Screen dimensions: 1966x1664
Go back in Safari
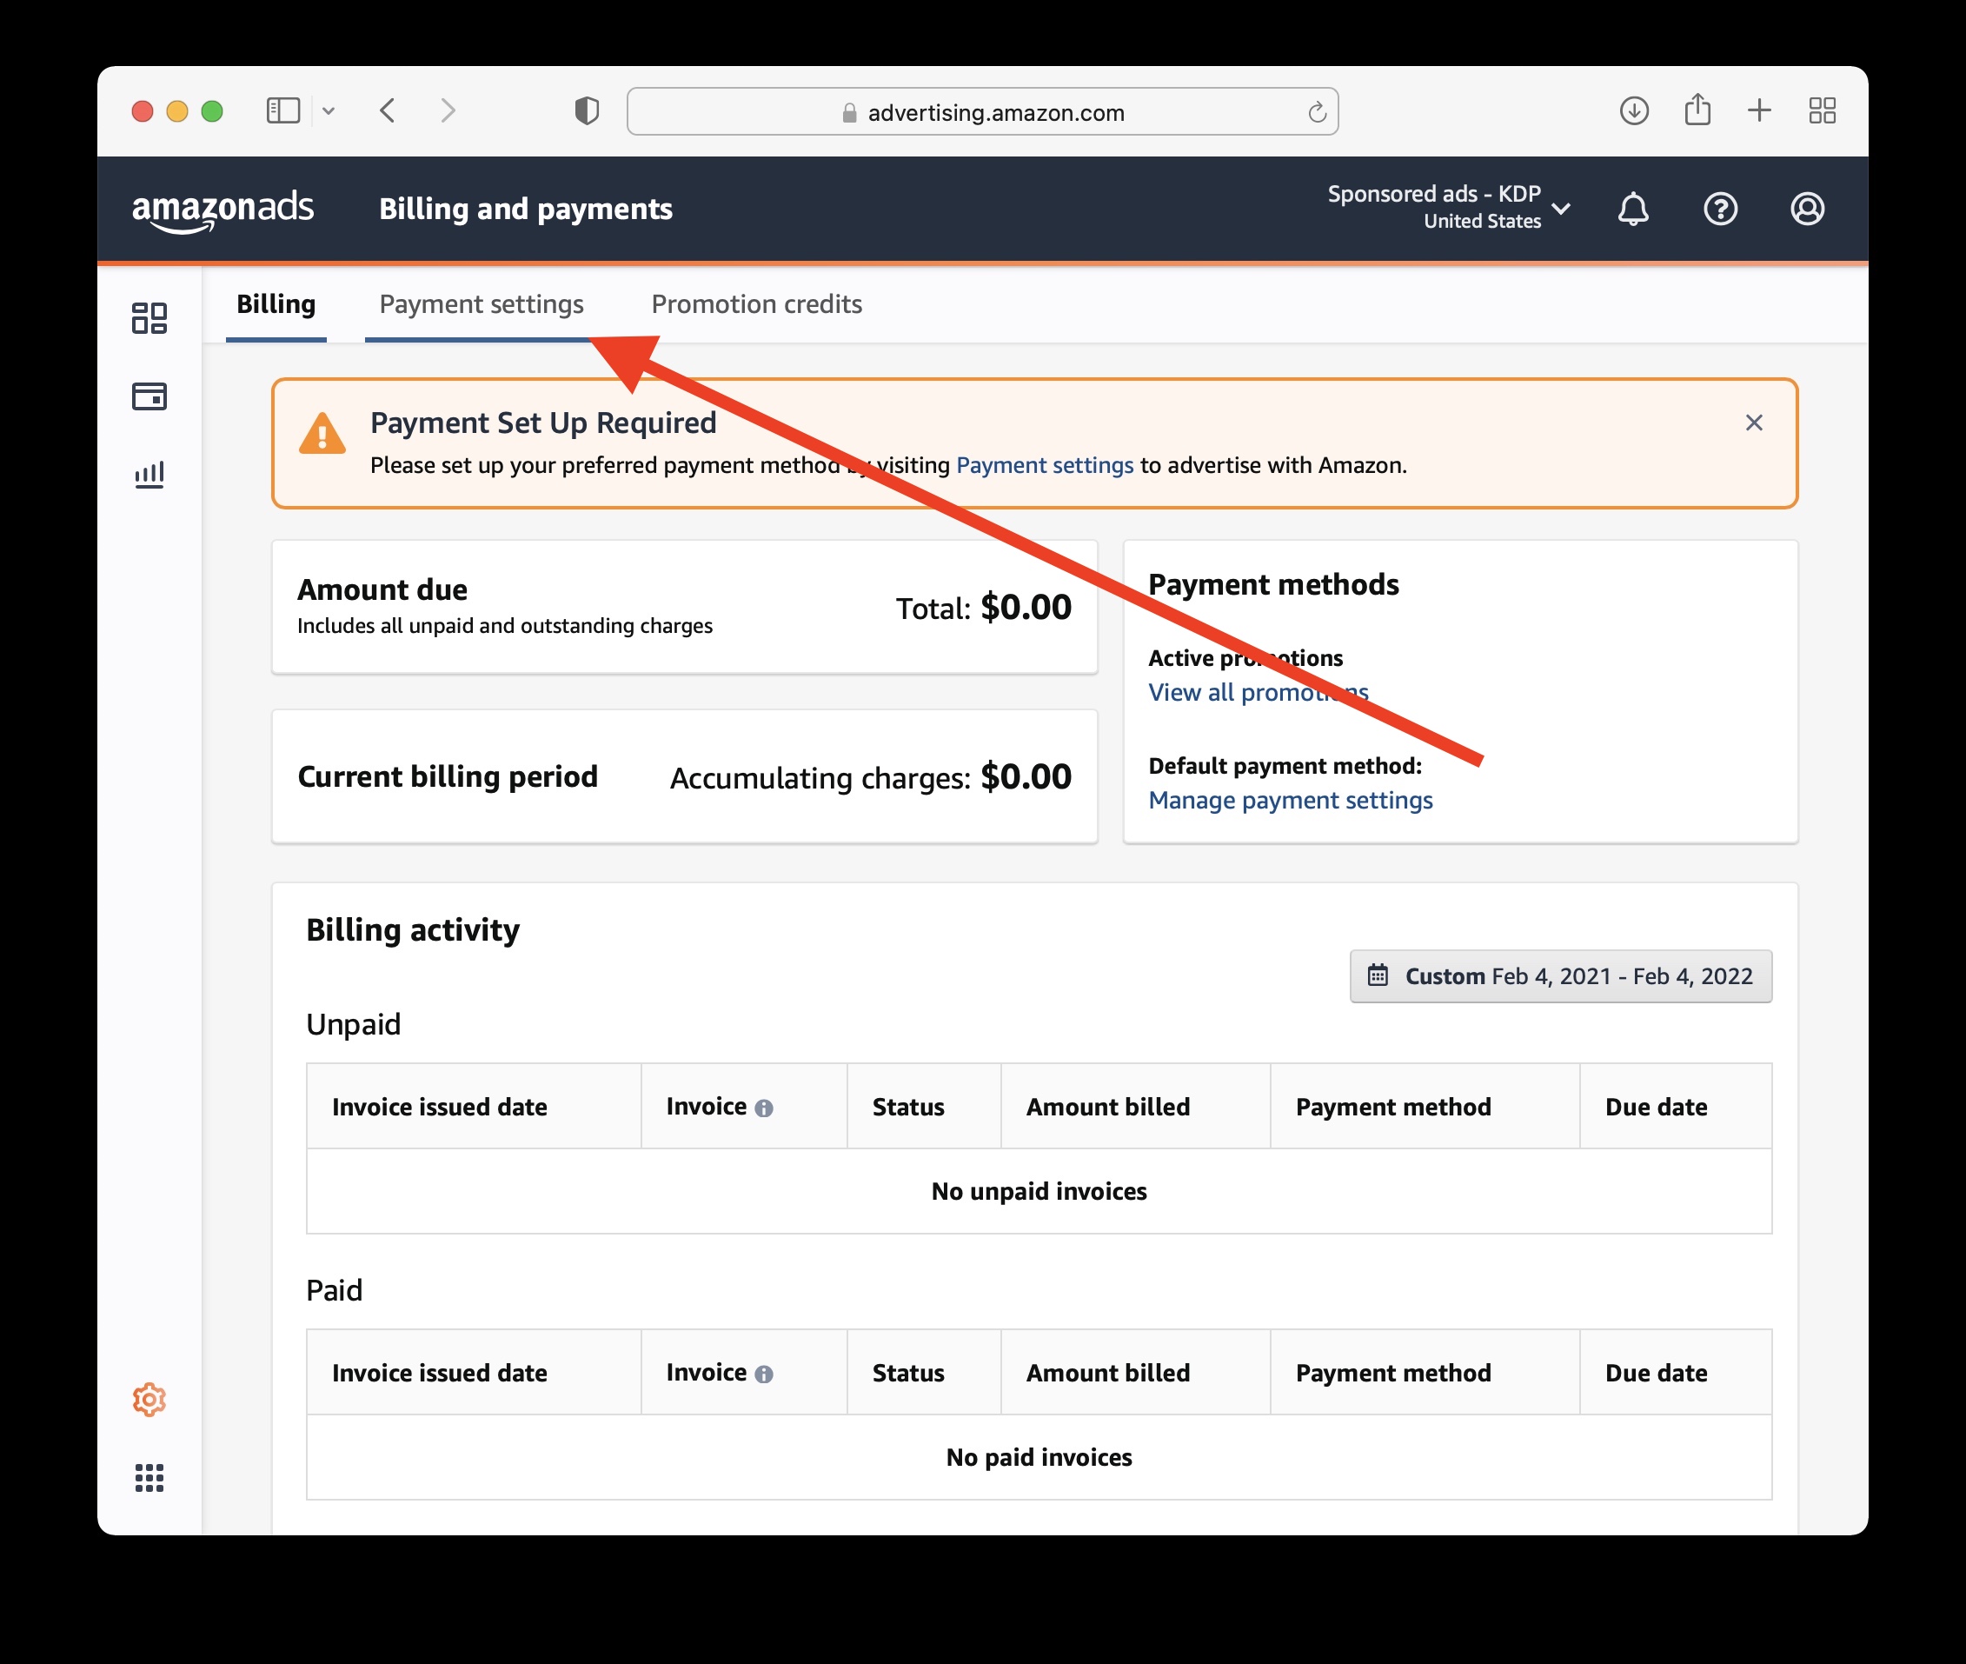point(388,111)
